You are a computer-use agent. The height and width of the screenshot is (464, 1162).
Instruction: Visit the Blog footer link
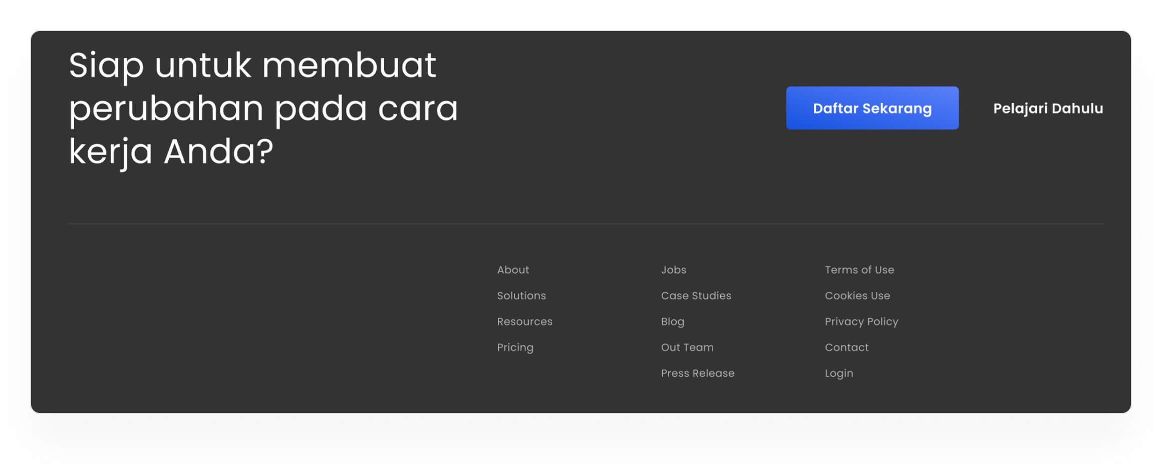pyautogui.click(x=672, y=321)
